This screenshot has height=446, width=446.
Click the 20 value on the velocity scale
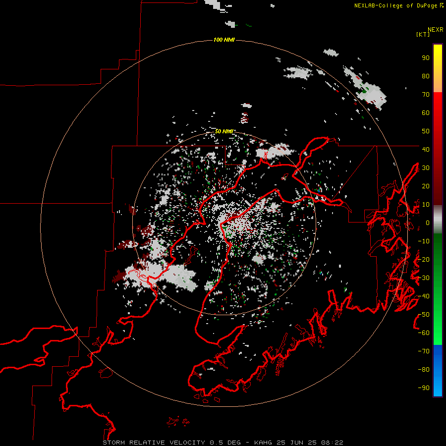coord(426,186)
